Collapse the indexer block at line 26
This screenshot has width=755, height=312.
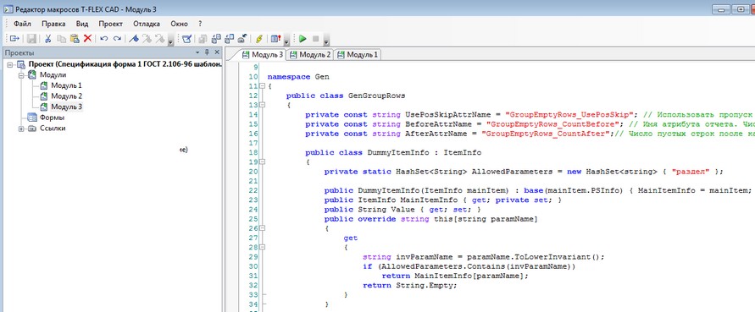pos(262,228)
